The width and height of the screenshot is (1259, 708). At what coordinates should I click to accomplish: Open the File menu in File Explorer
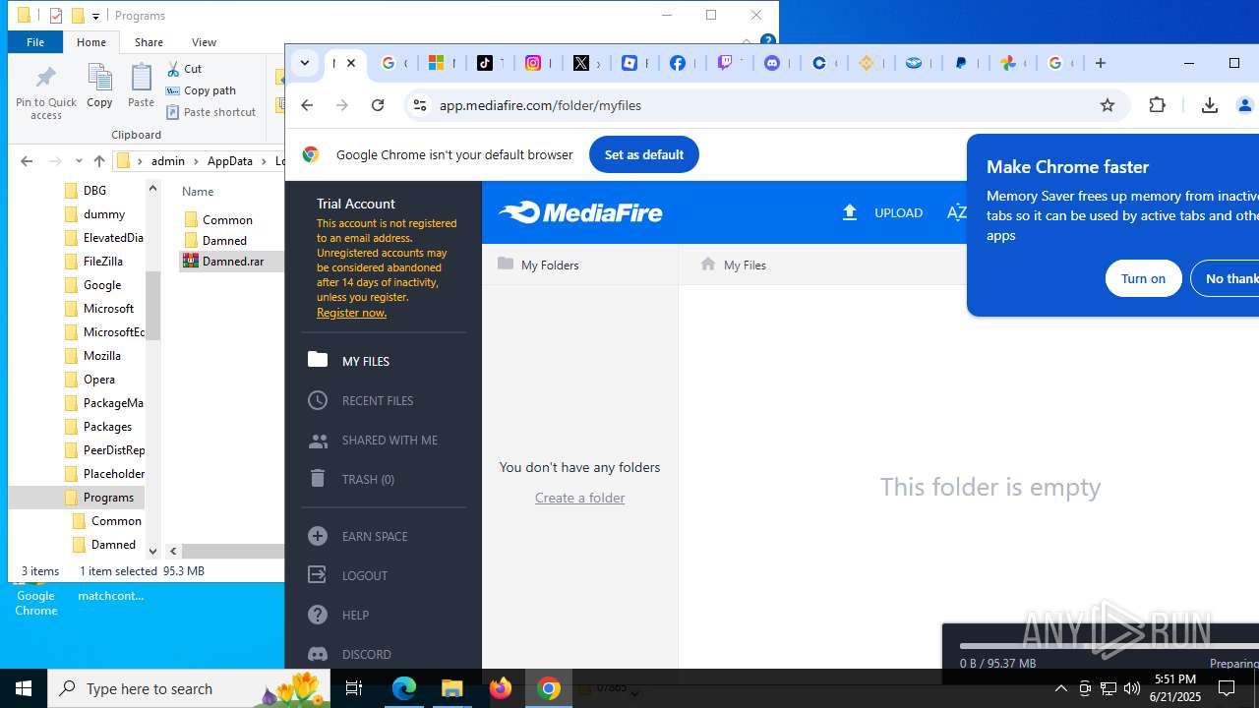pos(35,42)
